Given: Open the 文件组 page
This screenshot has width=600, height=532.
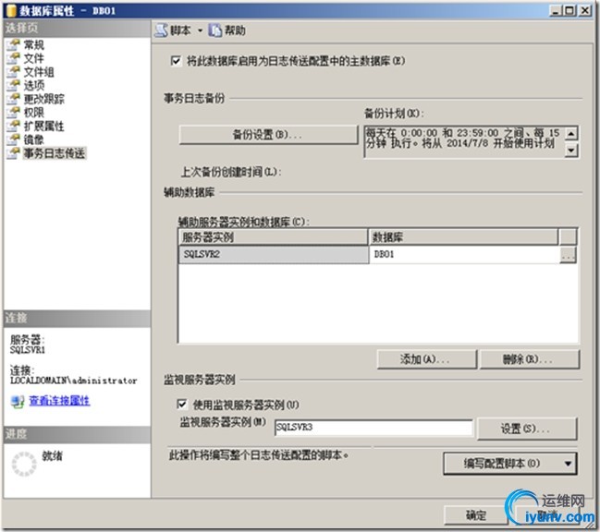Looking at the screenshot, I should [39, 72].
